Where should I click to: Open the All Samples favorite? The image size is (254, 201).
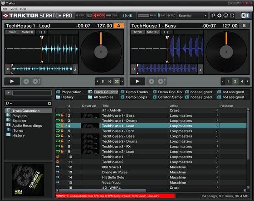click(101, 97)
